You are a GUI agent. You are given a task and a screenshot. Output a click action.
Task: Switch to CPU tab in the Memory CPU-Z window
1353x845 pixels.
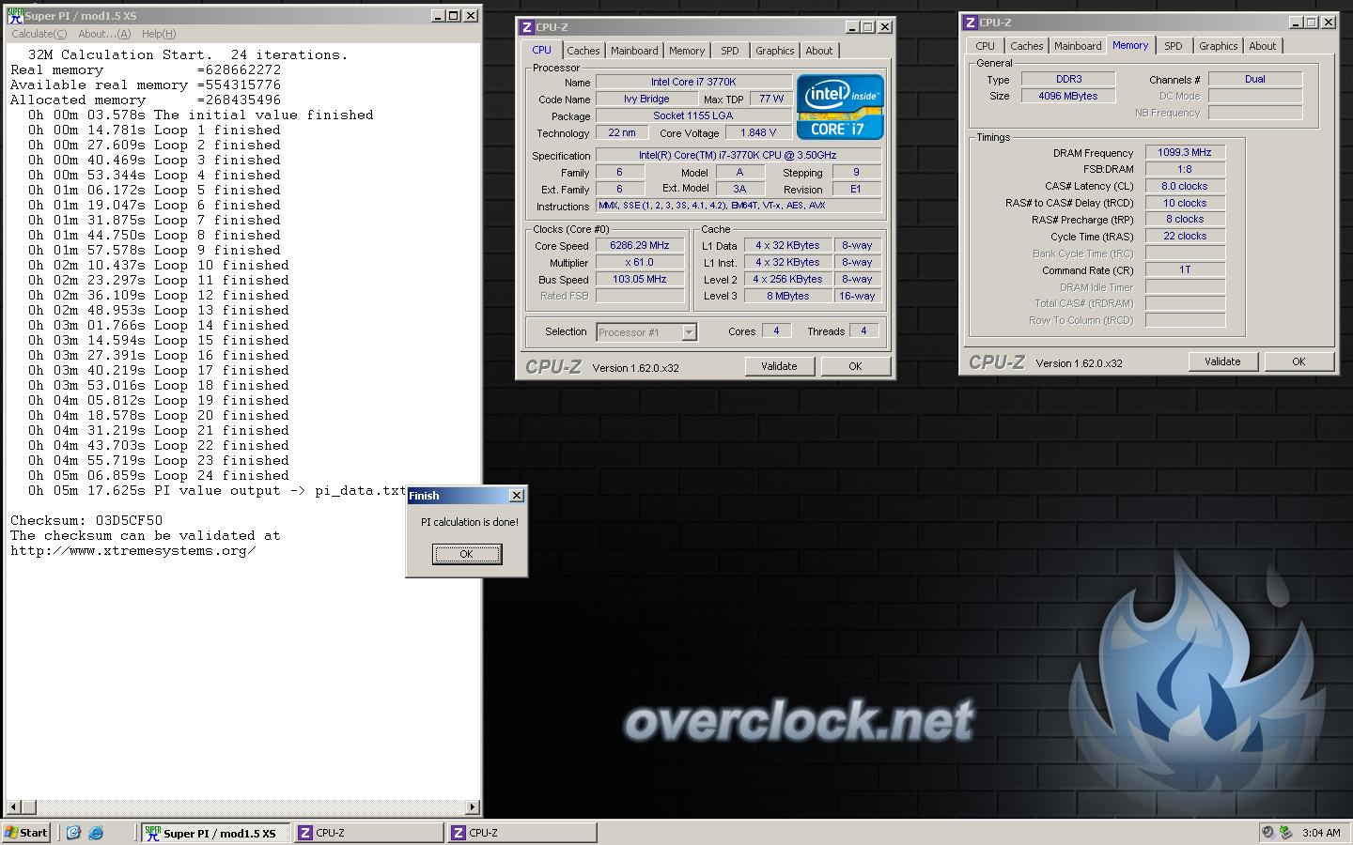[985, 46]
